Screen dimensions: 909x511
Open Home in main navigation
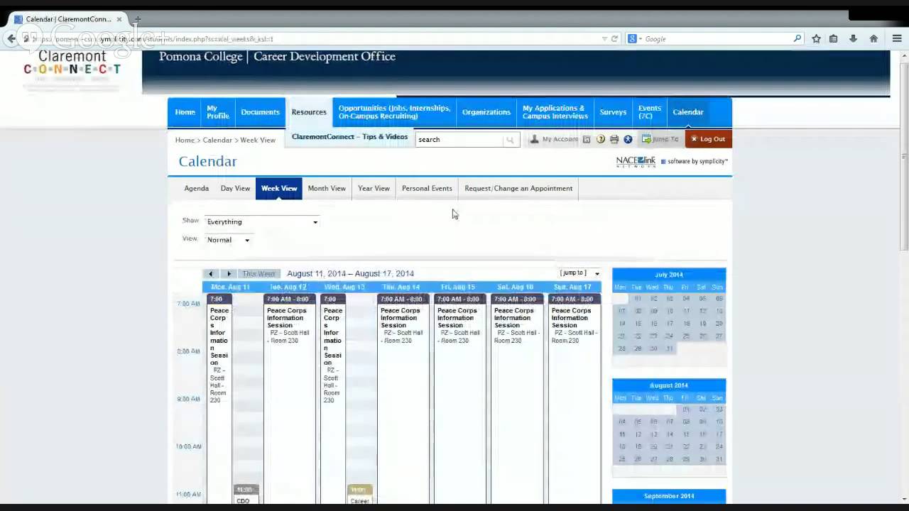coord(185,112)
